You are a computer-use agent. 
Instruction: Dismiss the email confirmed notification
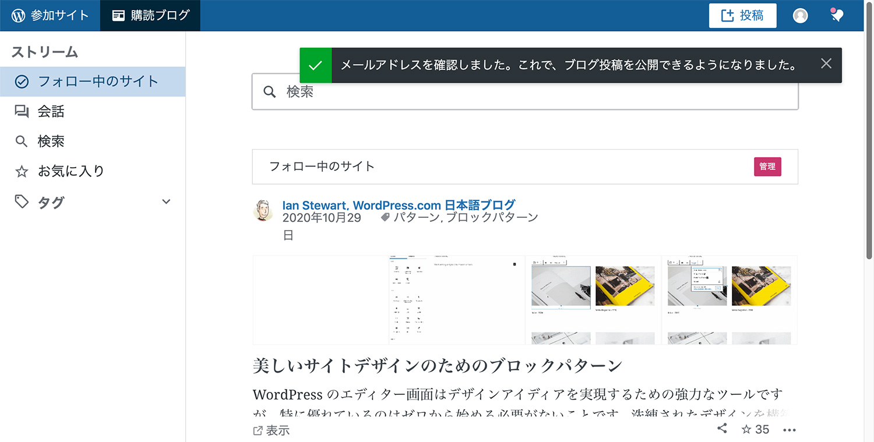826,64
